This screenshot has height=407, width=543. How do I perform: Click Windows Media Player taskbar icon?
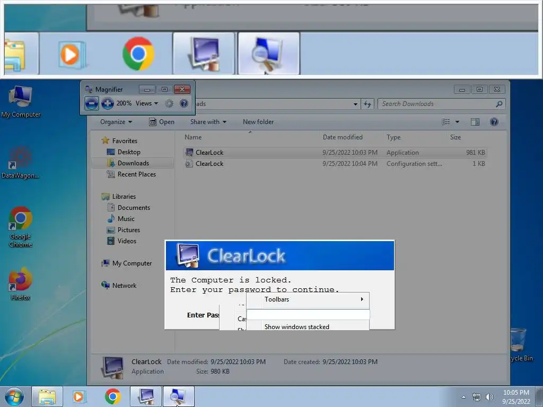coord(79,396)
